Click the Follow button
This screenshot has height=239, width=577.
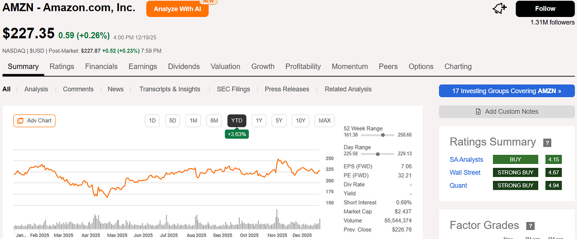(545, 9)
